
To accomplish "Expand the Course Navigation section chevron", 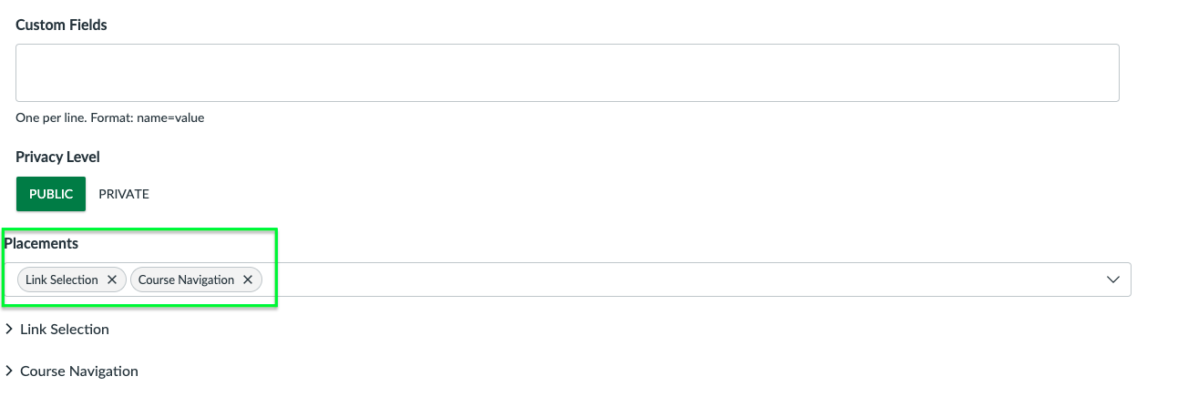I will point(9,371).
